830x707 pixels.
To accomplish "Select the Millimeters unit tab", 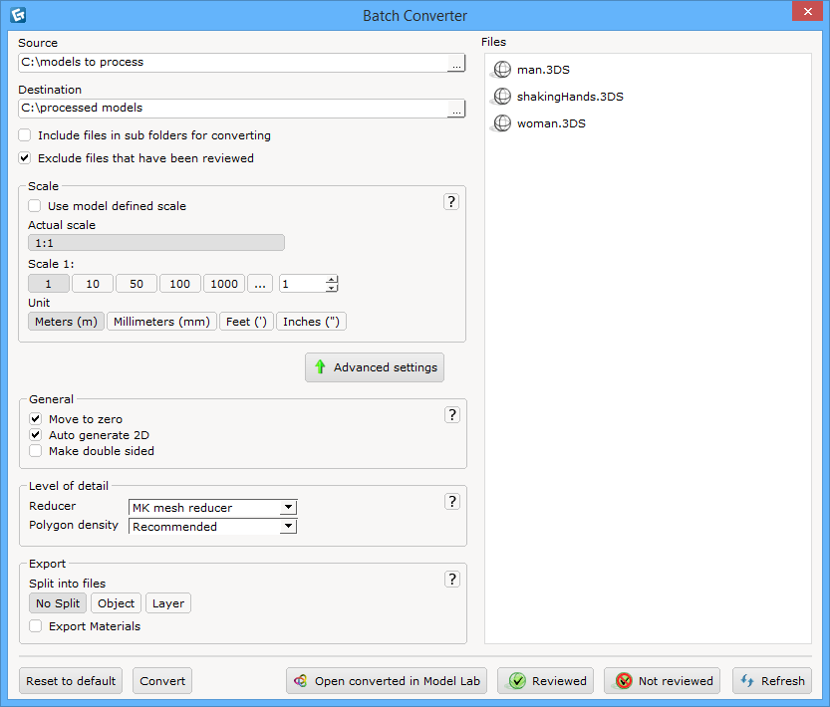I will coord(160,321).
